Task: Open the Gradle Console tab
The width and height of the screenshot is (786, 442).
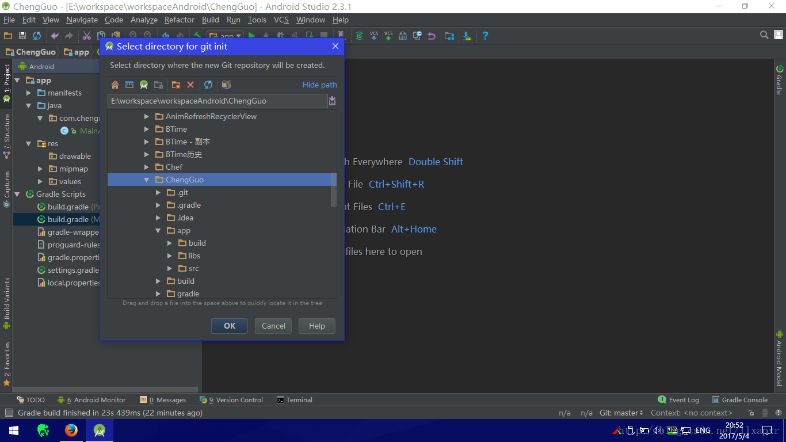Action: pos(739,400)
